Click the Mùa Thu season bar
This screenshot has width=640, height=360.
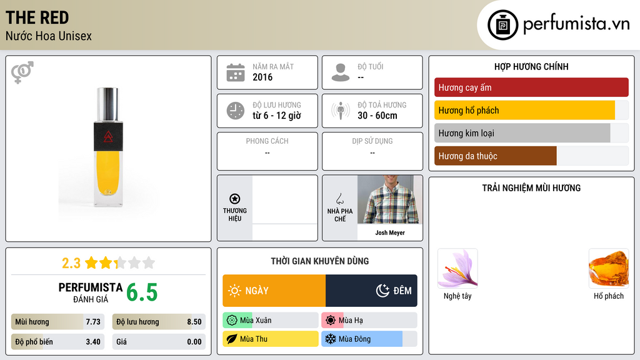click(270, 339)
